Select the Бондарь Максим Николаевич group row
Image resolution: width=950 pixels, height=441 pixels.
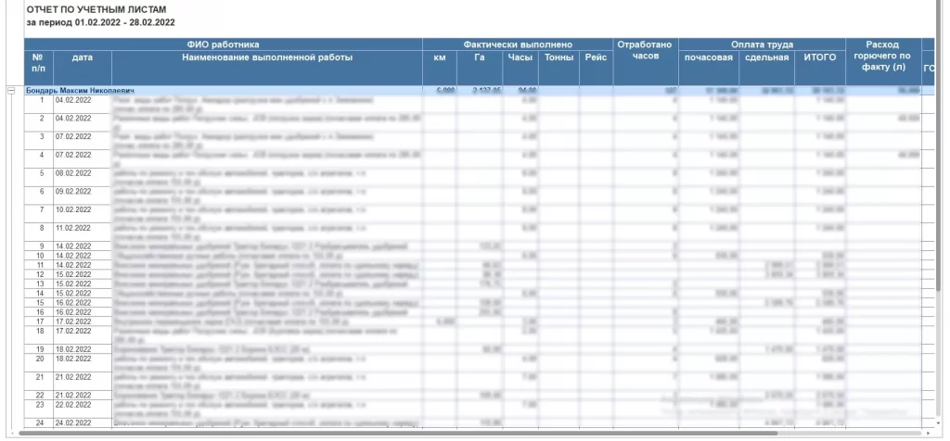click(481, 91)
